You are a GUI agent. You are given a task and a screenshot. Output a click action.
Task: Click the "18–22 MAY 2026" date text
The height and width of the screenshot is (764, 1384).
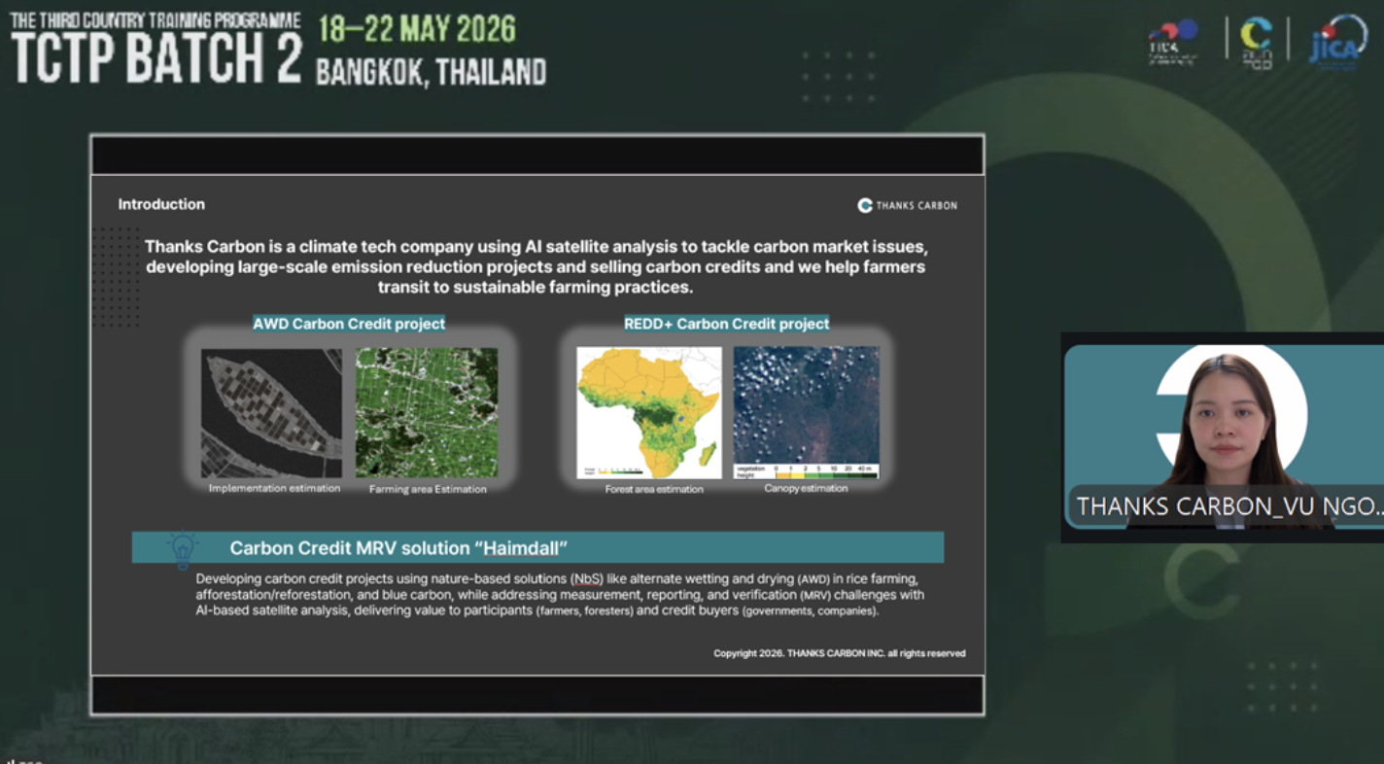(x=417, y=29)
